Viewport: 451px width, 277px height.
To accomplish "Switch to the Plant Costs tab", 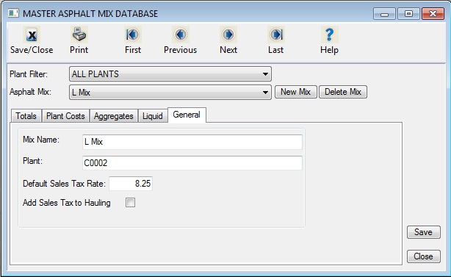I will [65, 116].
